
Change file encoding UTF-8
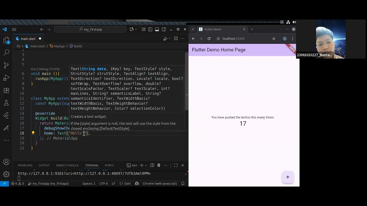coord(104,183)
